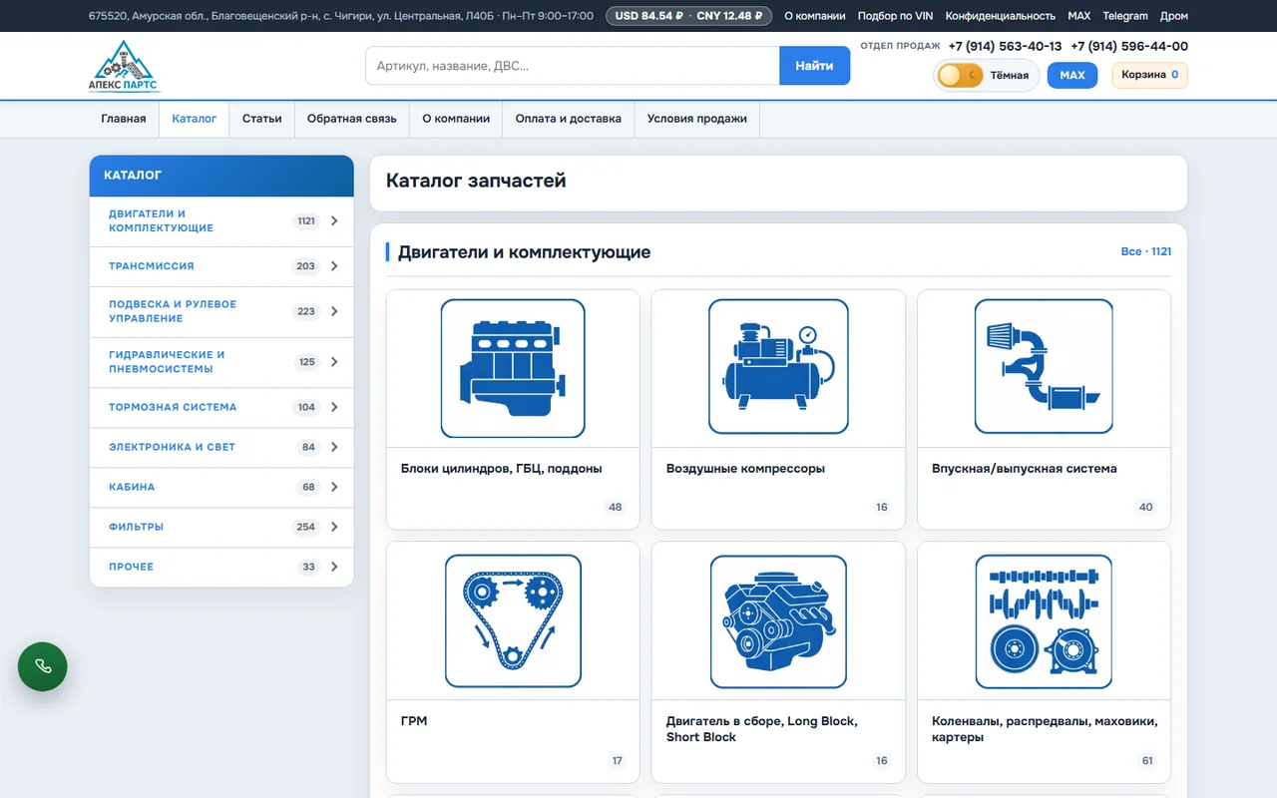Screen dimensions: 1277x798
Task: Select Прочее sidebar category
Action: tap(221, 567)
